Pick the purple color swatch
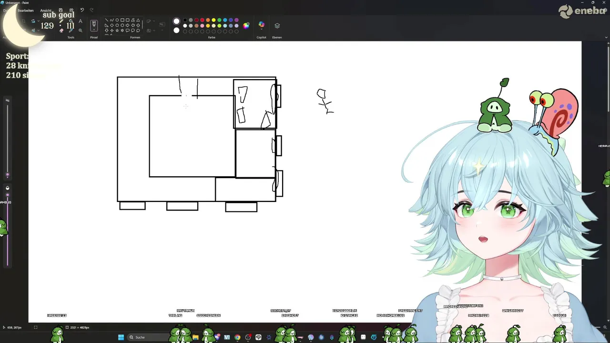This screenshot has height=343, width=610. (x=236, y=20)
